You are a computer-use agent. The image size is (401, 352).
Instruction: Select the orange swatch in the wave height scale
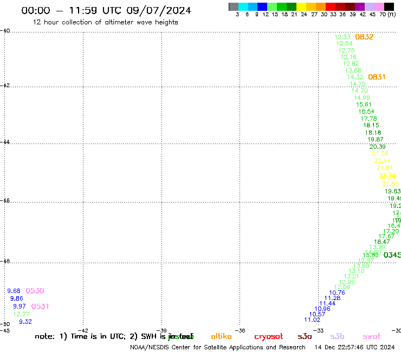321,6
